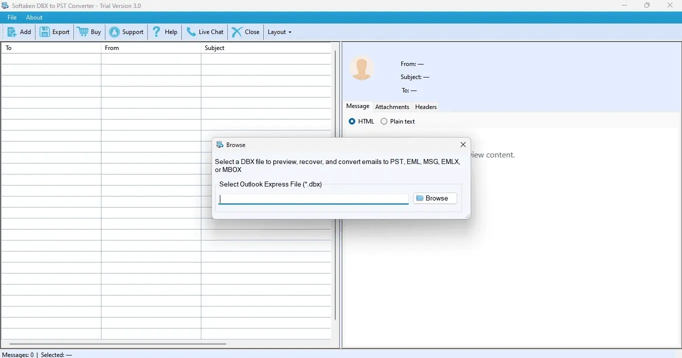Image resolution: width=682 pixels, height=358 pixels.
Task: Click the message list horizontal scrollbar
Action: (x=117, y=344)
